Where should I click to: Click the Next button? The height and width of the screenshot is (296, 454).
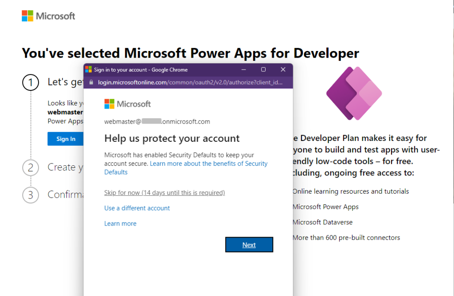pos(249,245)
